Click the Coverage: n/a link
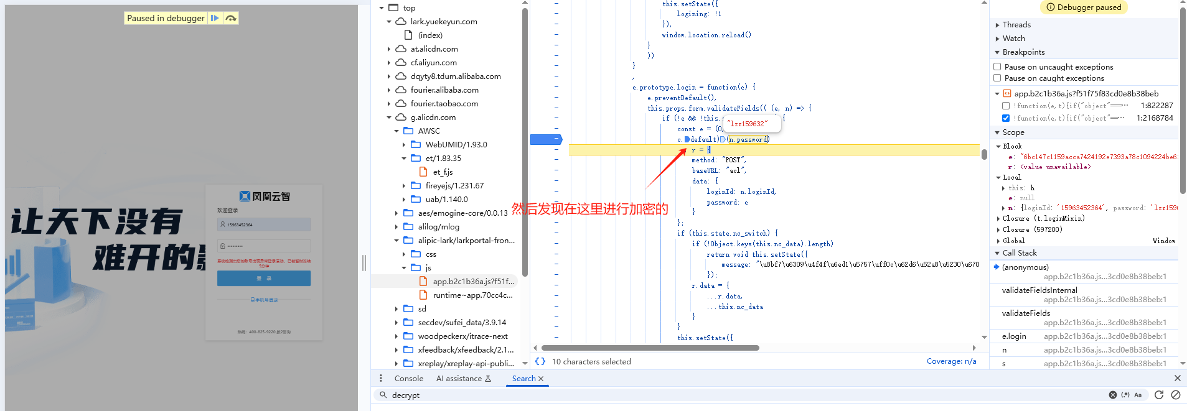The image size is (1187, 411). pos(951,361)
